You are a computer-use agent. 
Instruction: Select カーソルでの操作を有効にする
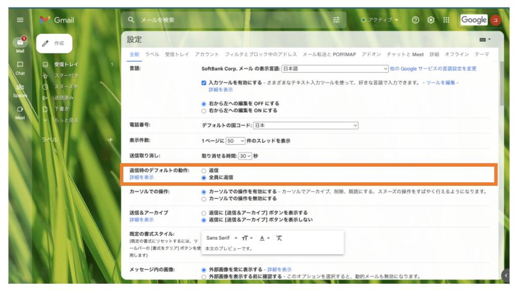tap(204, 192)
